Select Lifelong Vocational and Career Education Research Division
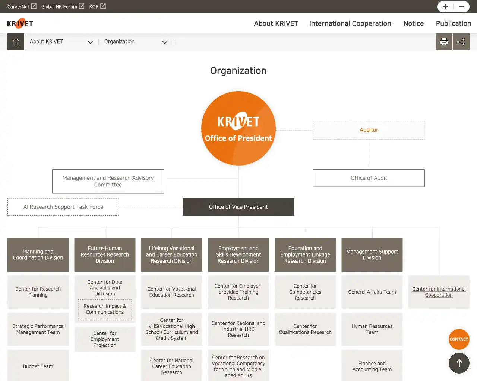The height and width of the screenshot is (381, 477). coord(172,255)
